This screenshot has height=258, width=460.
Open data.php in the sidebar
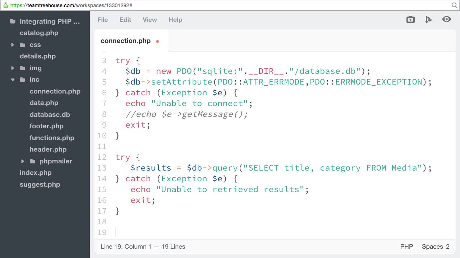click(x=44, y=103)
